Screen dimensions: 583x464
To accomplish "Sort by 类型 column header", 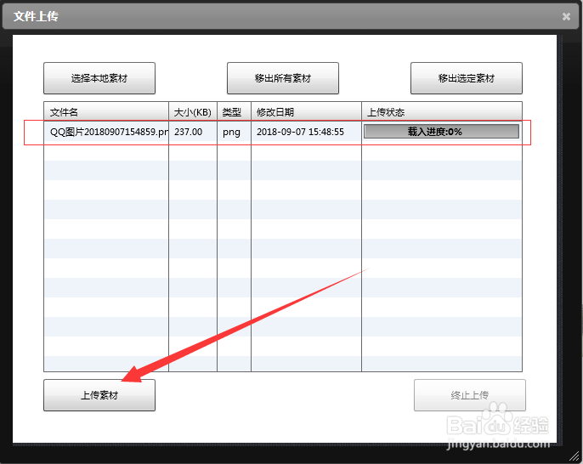I will coord(234,112).
